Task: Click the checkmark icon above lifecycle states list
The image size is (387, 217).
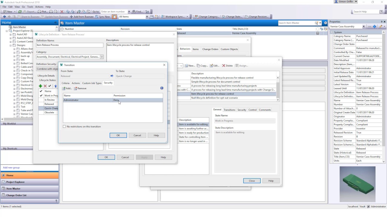Action: click(50, 86)
